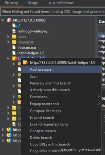105x155 pixels.
Task: Select the highlighted first http row in contents panel
Action: coord(102,35)
